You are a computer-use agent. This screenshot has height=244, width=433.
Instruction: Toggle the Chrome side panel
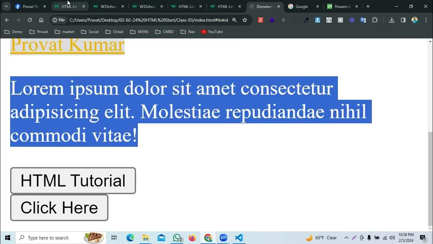tap(403, 20)
